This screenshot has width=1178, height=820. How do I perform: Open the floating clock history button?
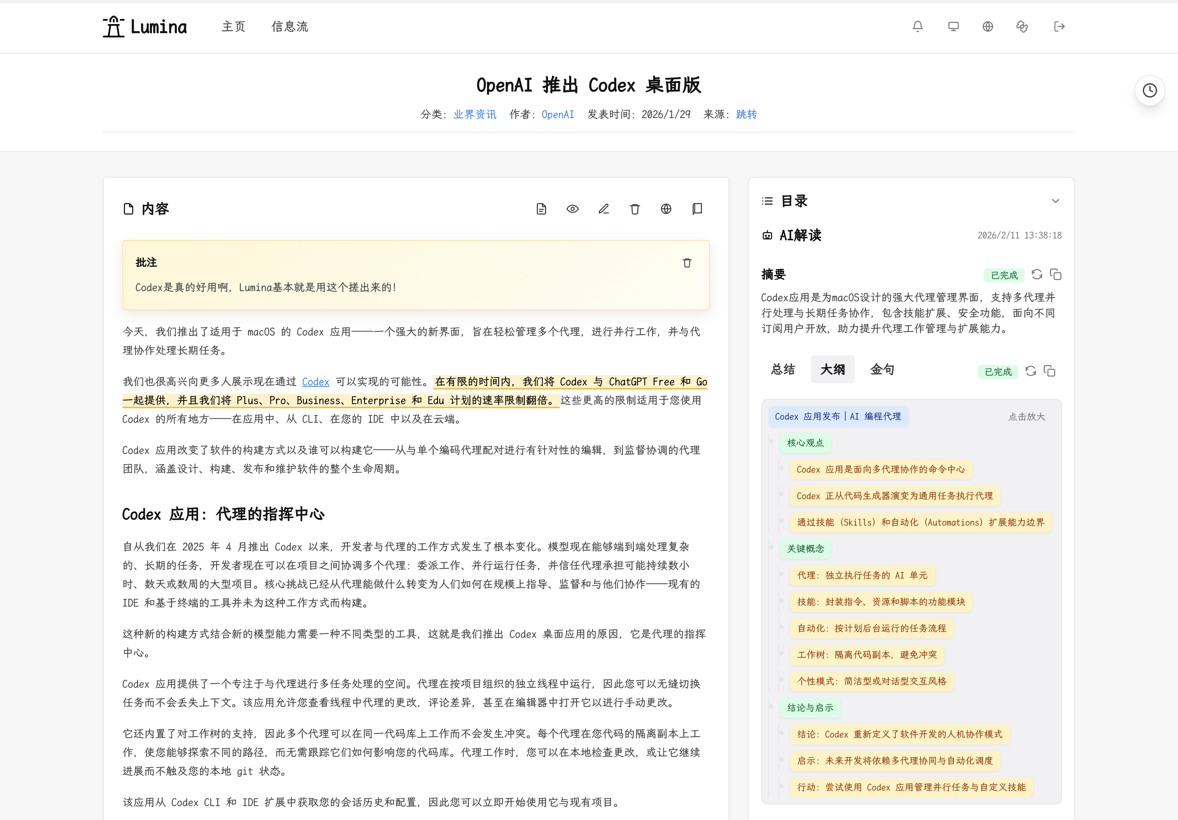point(1149,91)
